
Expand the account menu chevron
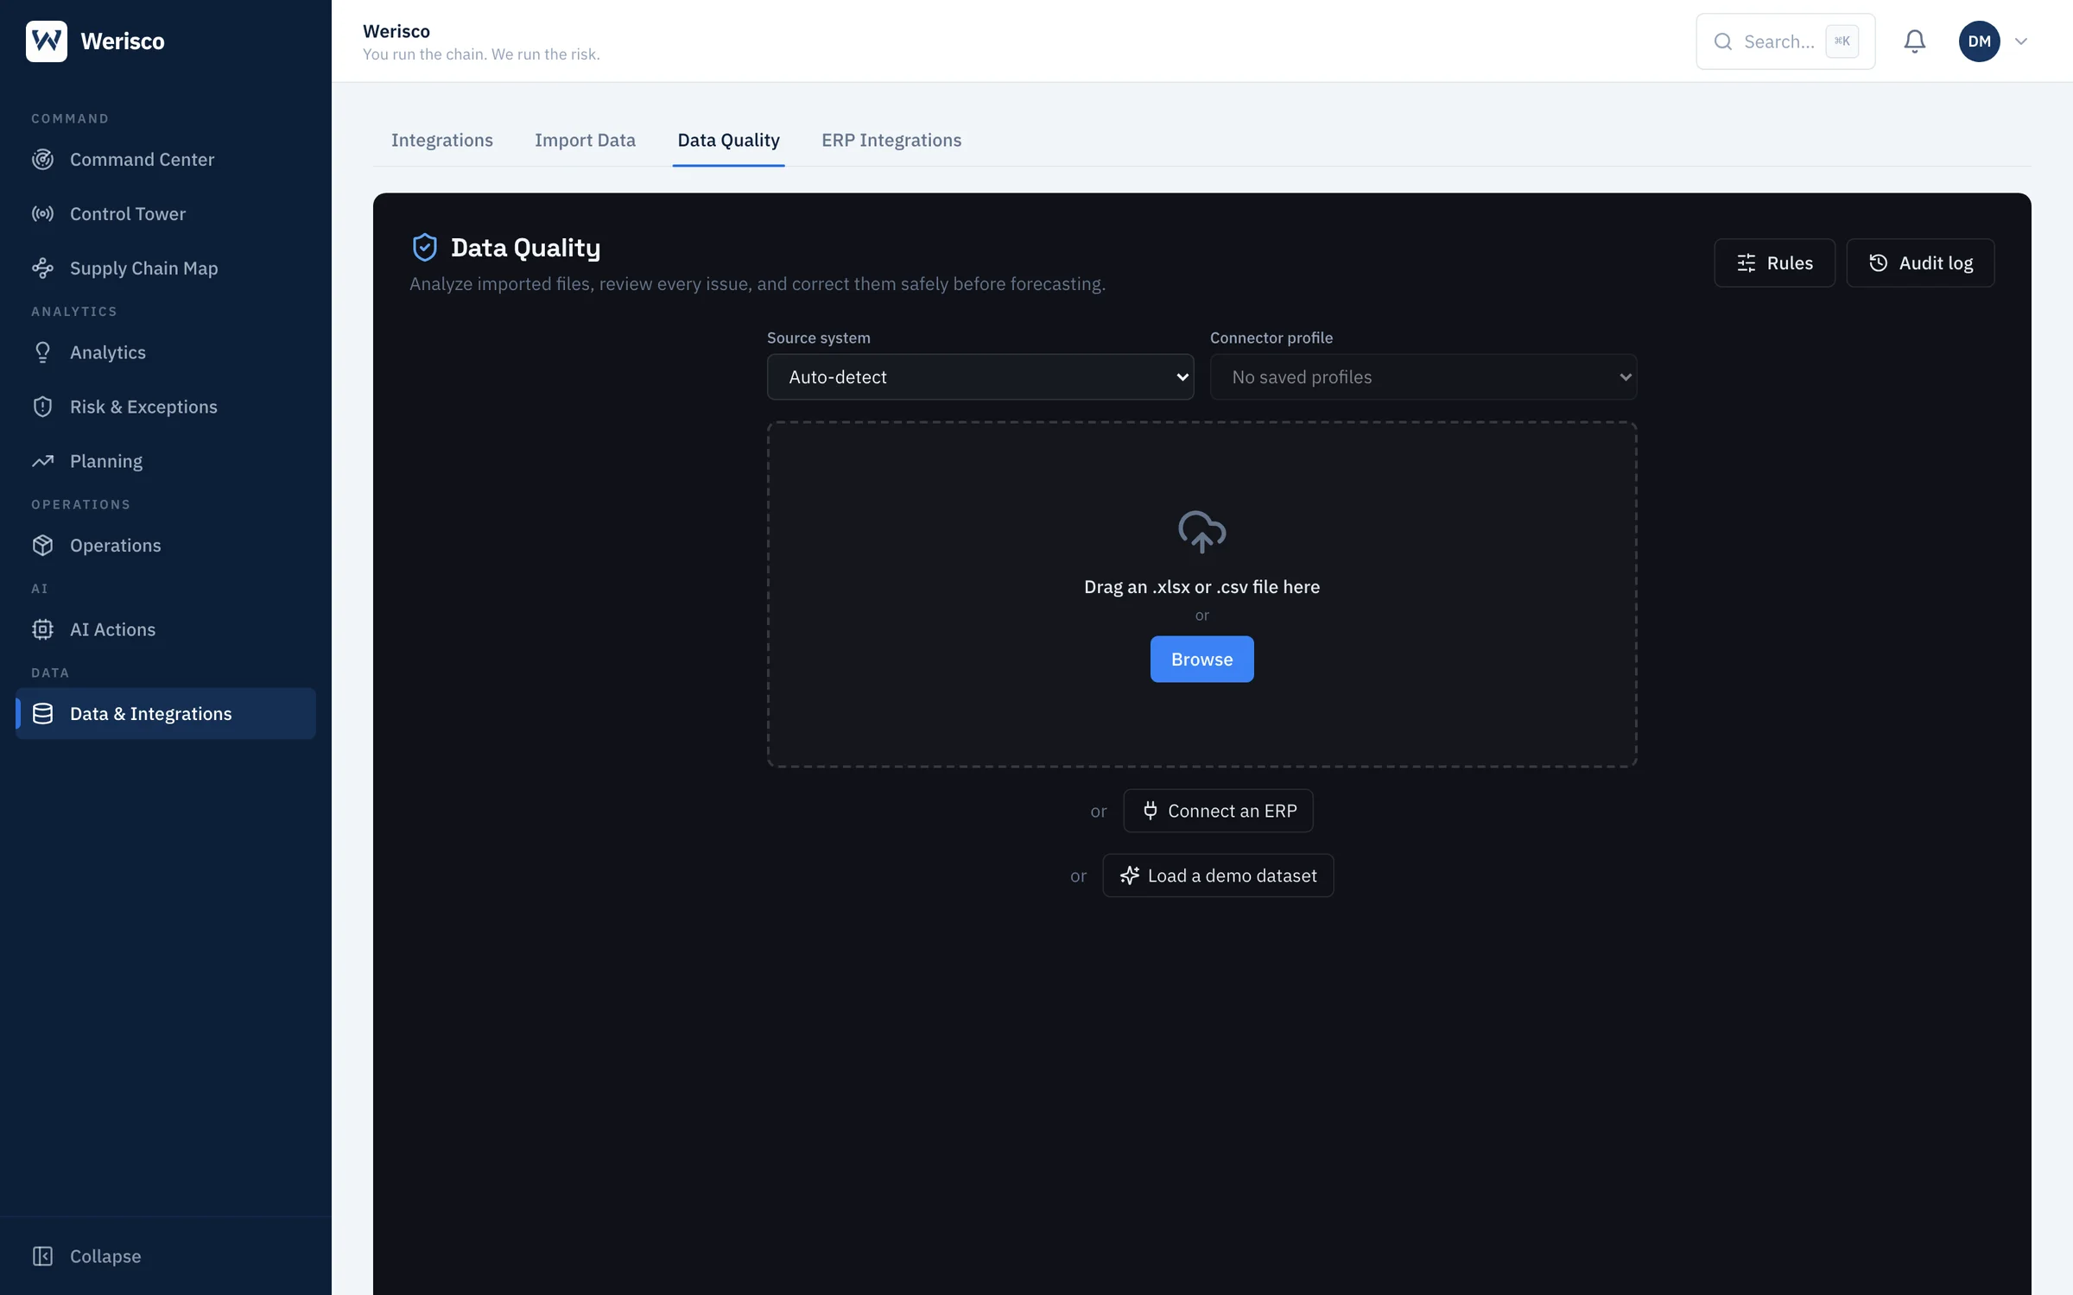coord(2021,41)
